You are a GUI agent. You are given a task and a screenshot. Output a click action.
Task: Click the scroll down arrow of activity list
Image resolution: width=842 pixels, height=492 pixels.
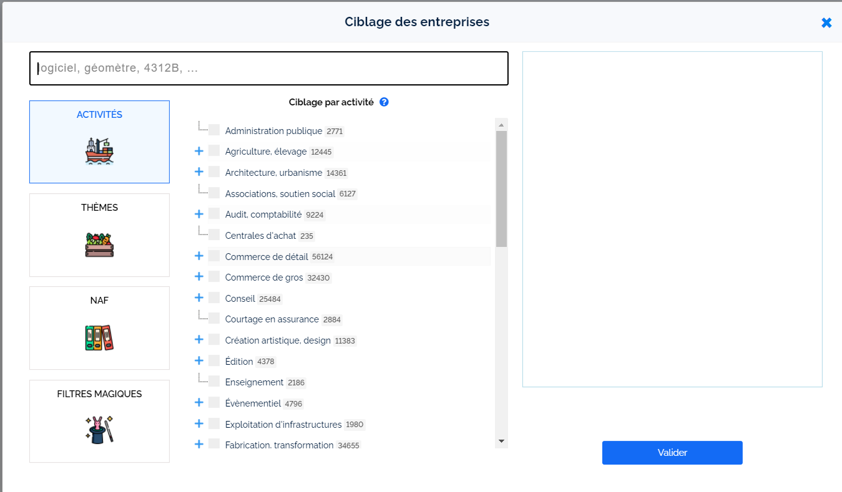tap(501, 441)
